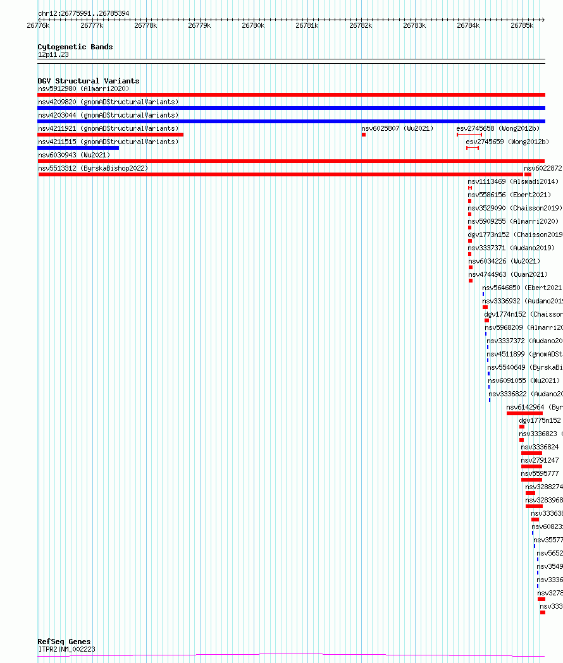563x663 pixels.
Task: Select the nsv4211921 variant label
Action: click(x=108, y=128)
